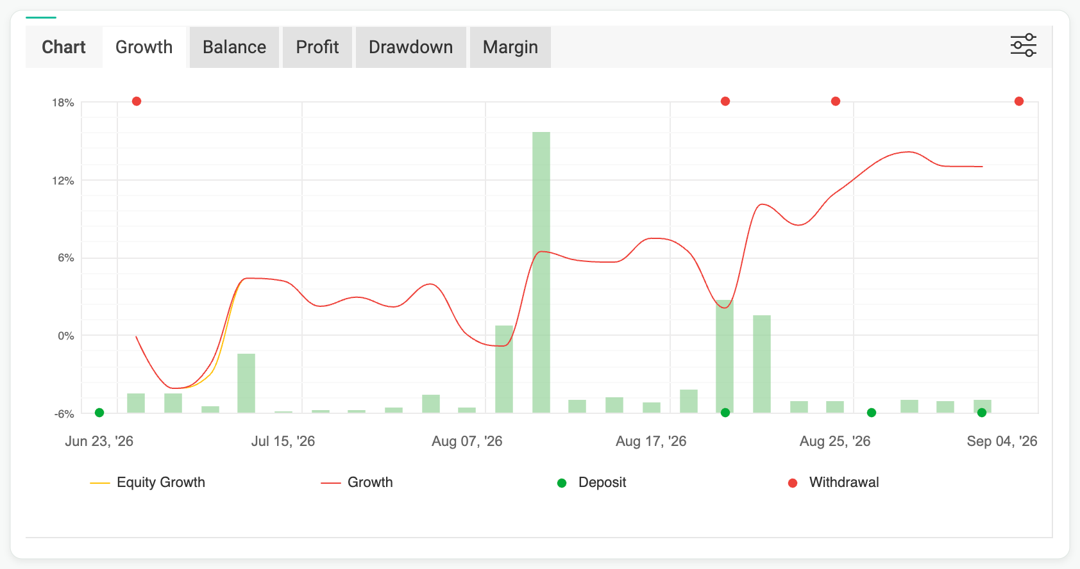Click the deposit marker at Jun 23

99,413
